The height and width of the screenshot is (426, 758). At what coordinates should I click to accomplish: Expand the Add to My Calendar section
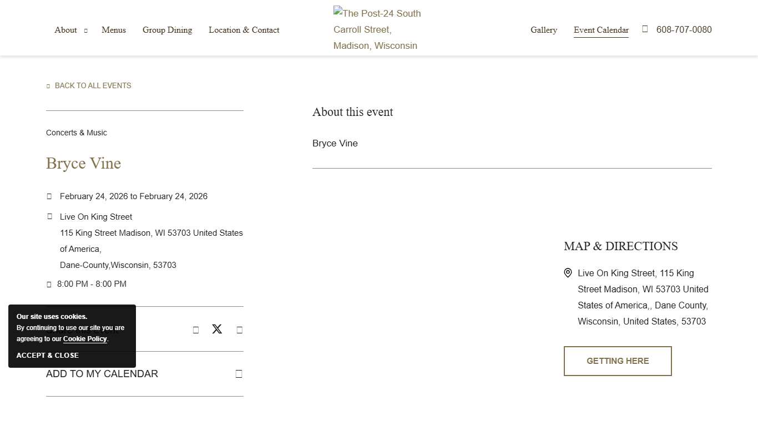click(102, 374)
